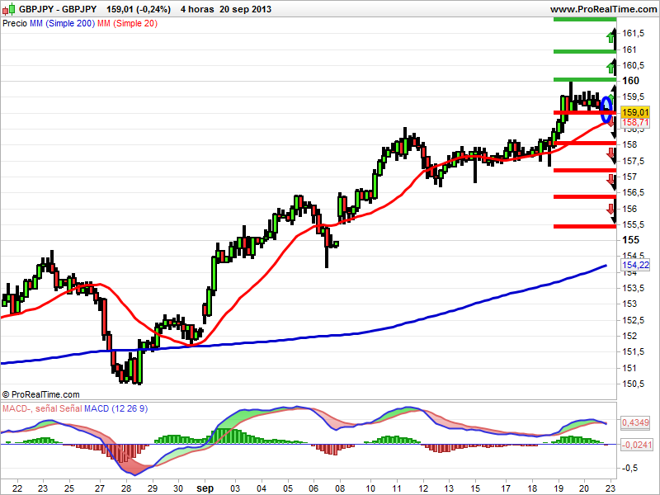Select the MACD-, señal legend label
The image size is (660, 495).
tap(30, 408)
